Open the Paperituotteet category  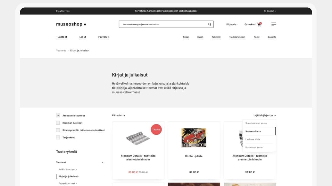[68, 183]
